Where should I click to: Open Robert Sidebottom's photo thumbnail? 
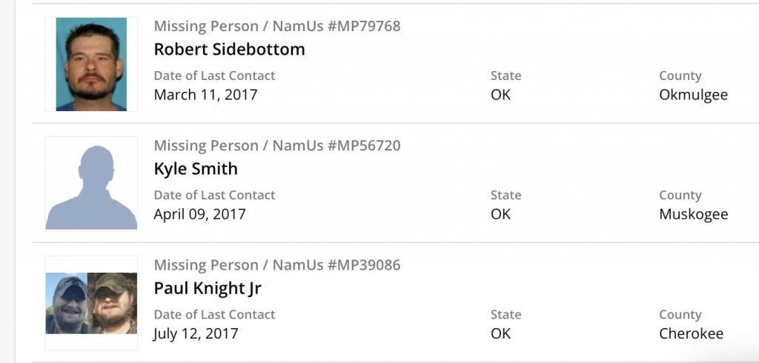click(x=91, y=64)
